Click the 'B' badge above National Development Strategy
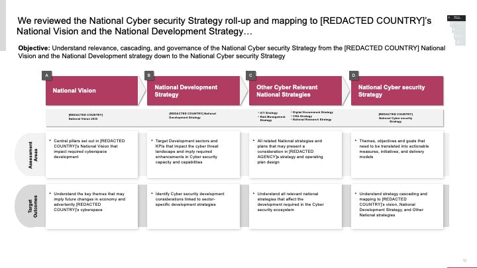Image resolution: width=477 pixels, height=268 pixels. pyautogui.click(x=149, y=75)
